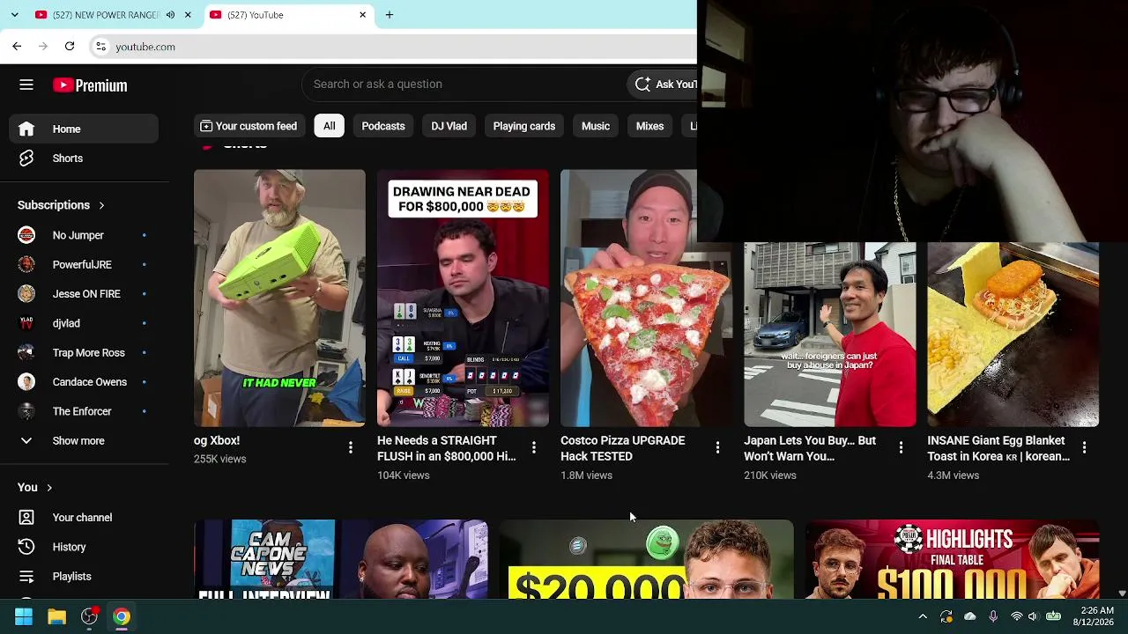The height and width of the screenshot is (634, 1128).
Task: Select the Your custom feed chip
Action: click(249, 126)
